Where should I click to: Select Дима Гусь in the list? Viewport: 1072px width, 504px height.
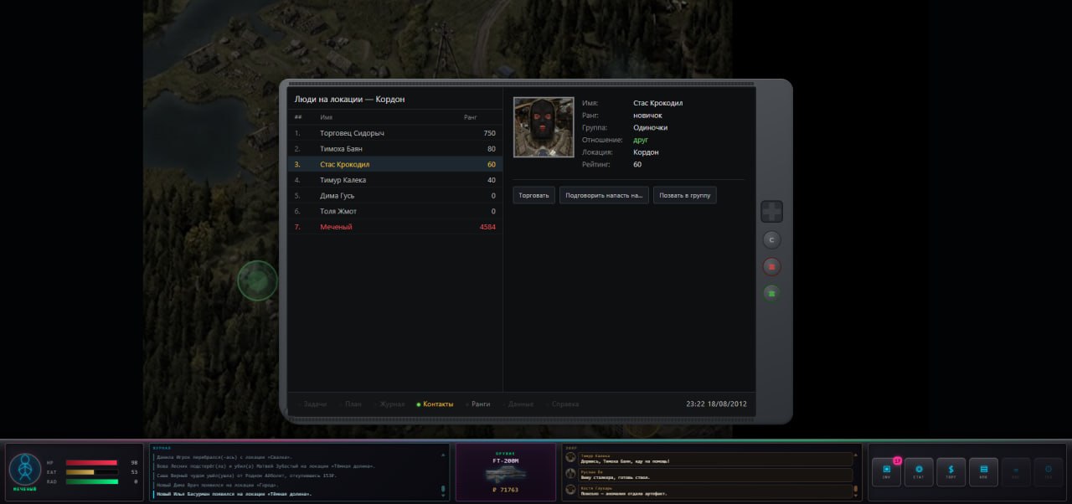click(394, 196)
